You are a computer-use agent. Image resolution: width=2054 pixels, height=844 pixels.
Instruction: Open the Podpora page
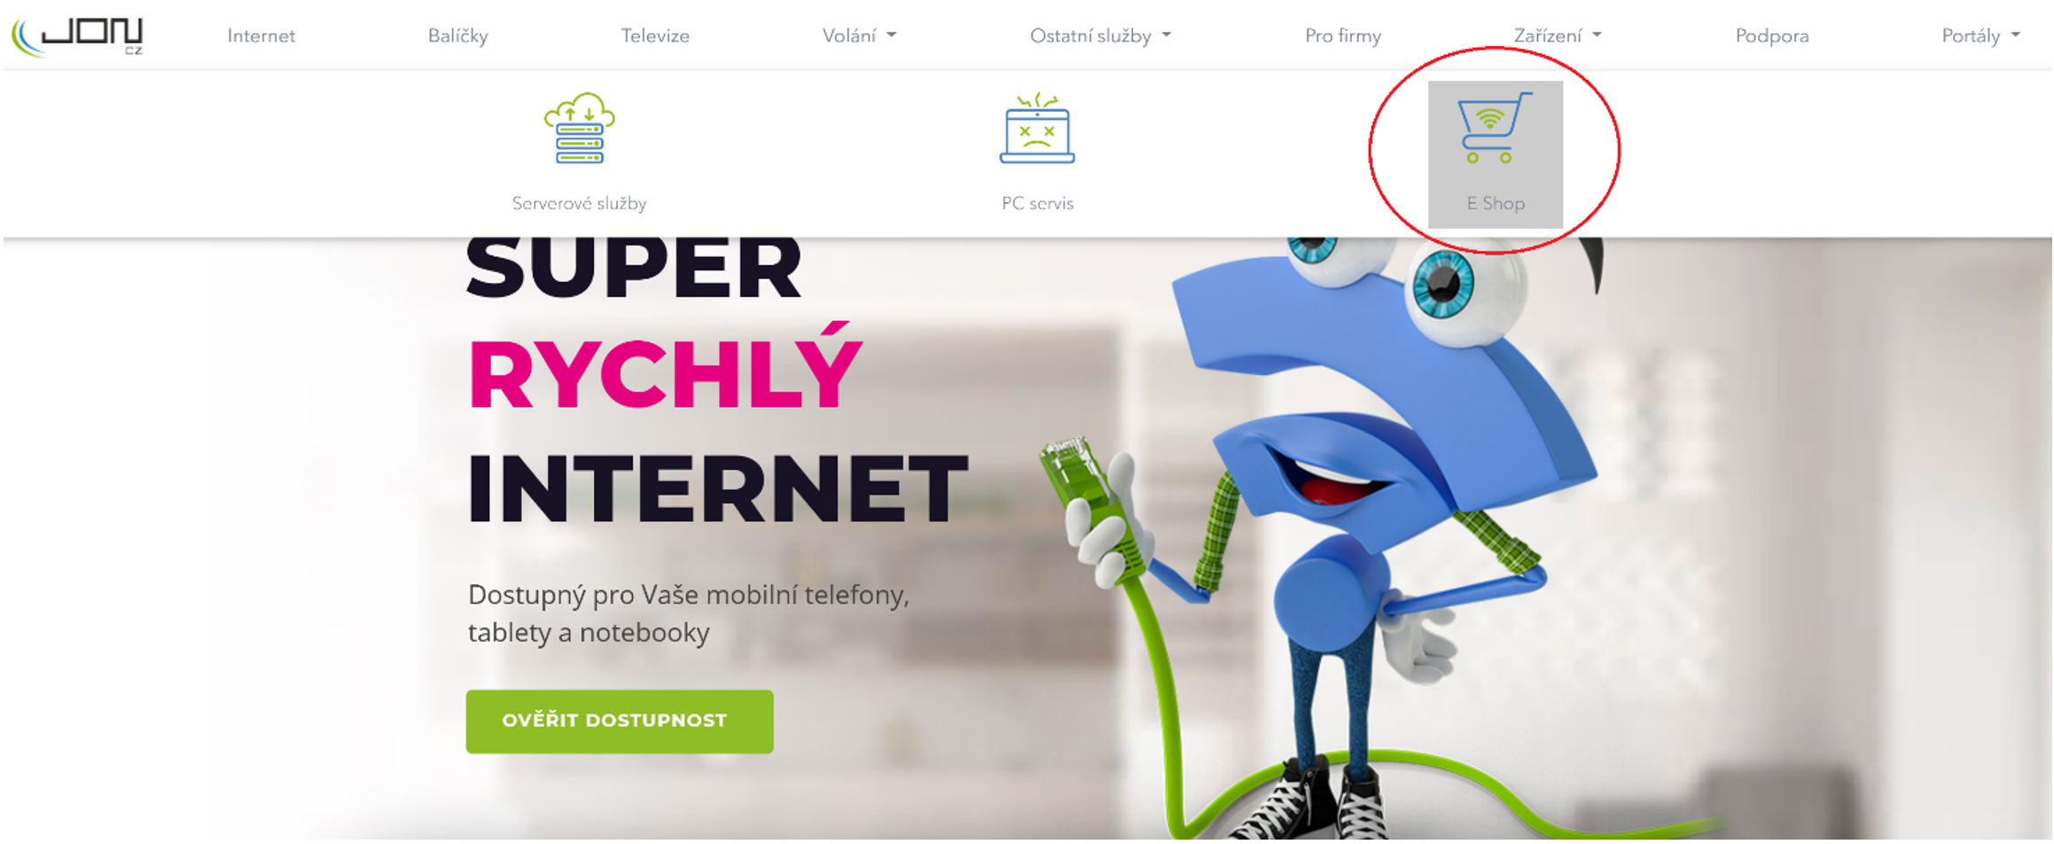tap(1772, 36)
